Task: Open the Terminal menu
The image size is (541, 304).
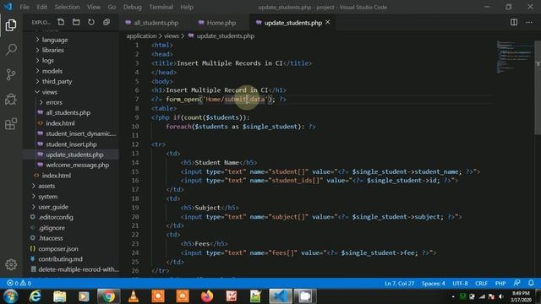Action: point(161,7)
